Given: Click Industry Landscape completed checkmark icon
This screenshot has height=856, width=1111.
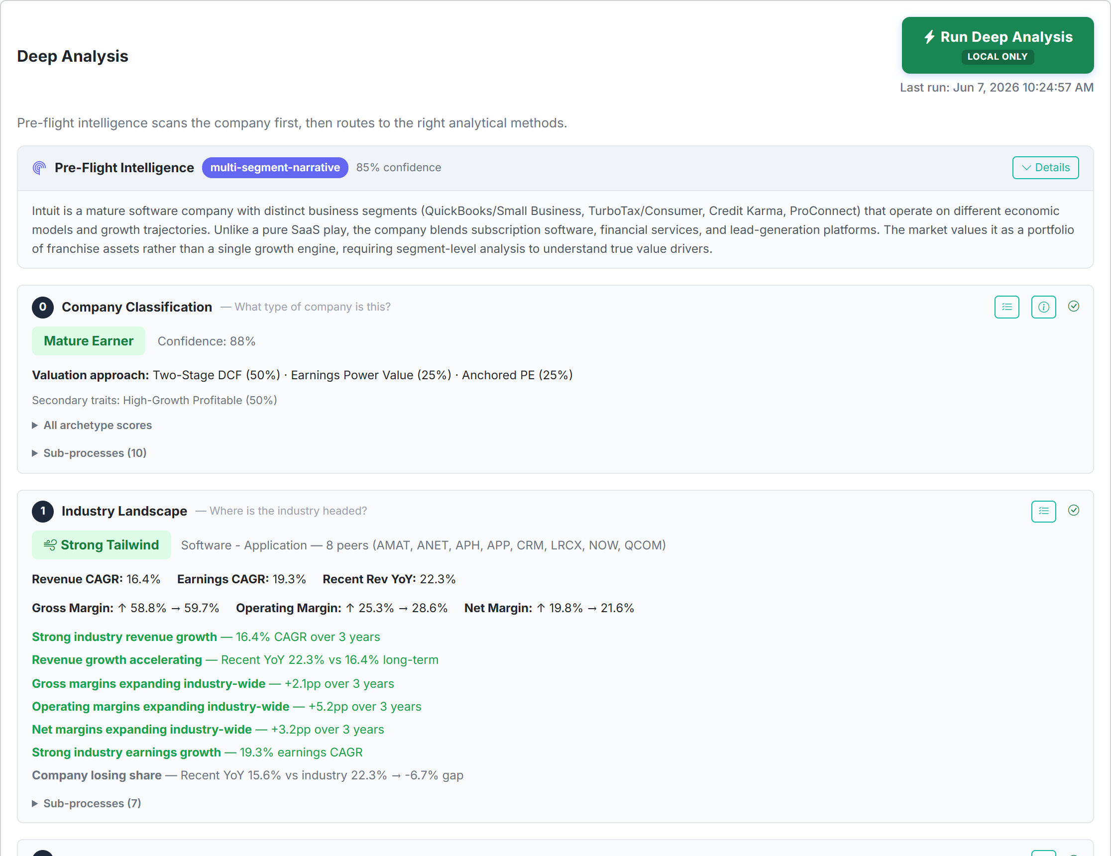Looking at the screenshot, I should pos(1073,510).
